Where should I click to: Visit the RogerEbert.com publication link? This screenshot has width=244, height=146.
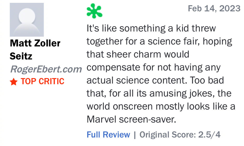pyautogui.click(x=46, y=69)
